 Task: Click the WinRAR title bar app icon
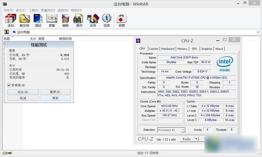5,4
